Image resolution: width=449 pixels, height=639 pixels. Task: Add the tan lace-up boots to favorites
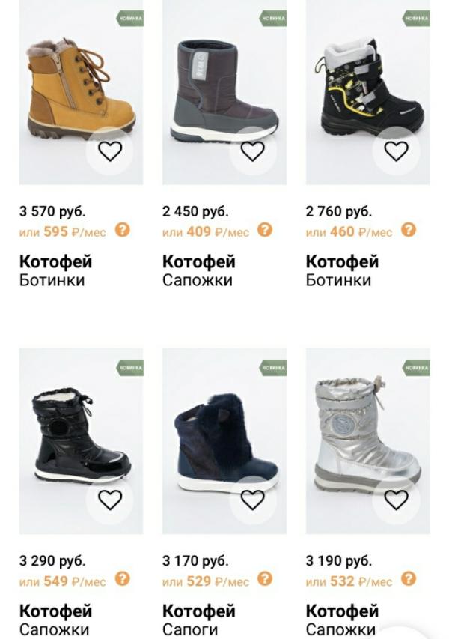click(110, 151)
